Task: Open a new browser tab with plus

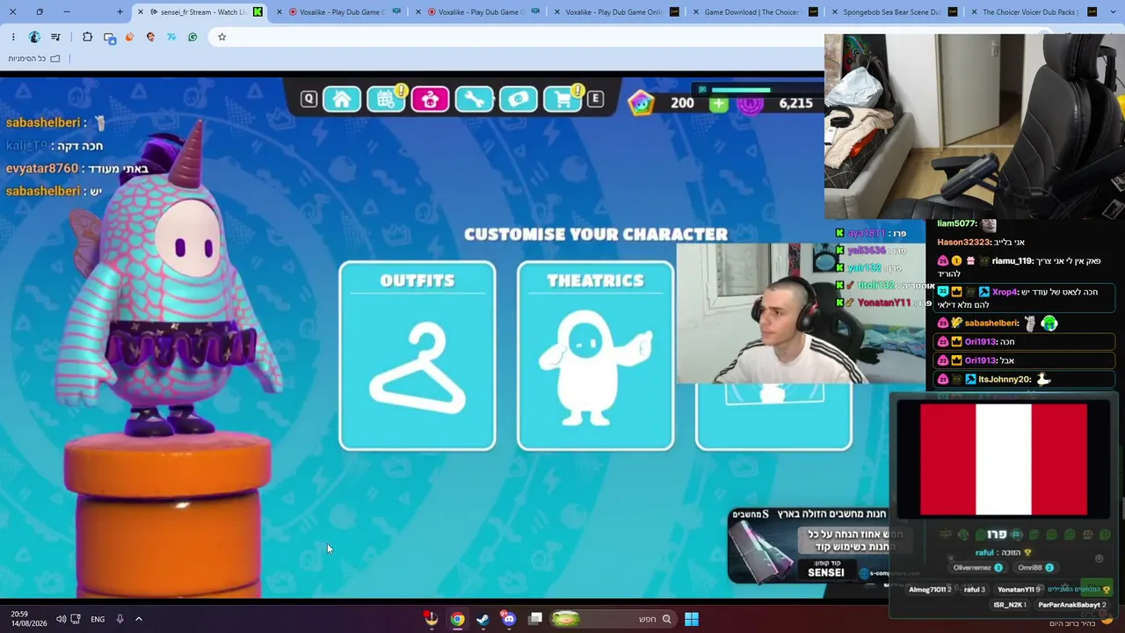Action: pos(120,12)
